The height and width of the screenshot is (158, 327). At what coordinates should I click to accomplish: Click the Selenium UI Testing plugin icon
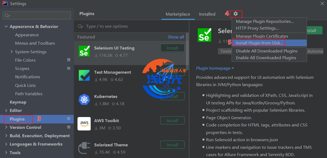(x=84, y=51)
